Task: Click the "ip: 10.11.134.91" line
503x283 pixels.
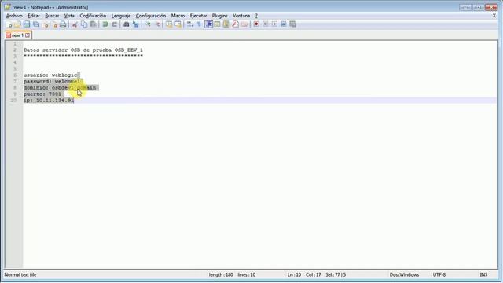Action: [x=49, y=101]
